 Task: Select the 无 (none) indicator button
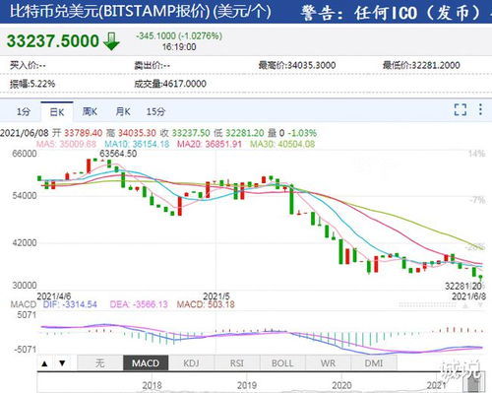coord(100,363)
